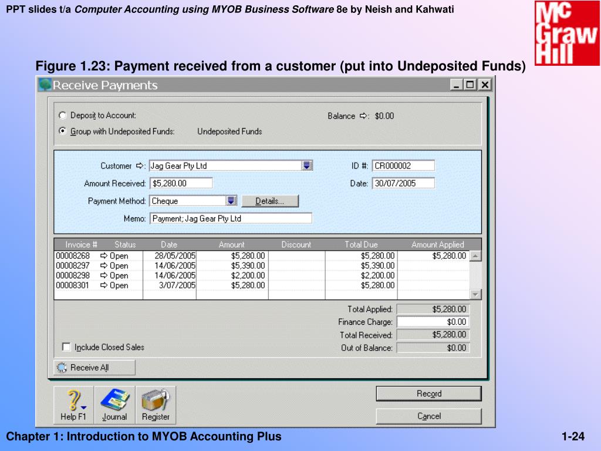Click the Total Received value
The width and height of the screenshot is (601, 451).
[x=433, y=335]
